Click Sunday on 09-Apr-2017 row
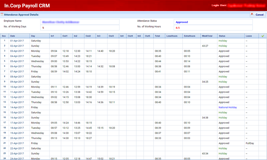 [35, 82]
